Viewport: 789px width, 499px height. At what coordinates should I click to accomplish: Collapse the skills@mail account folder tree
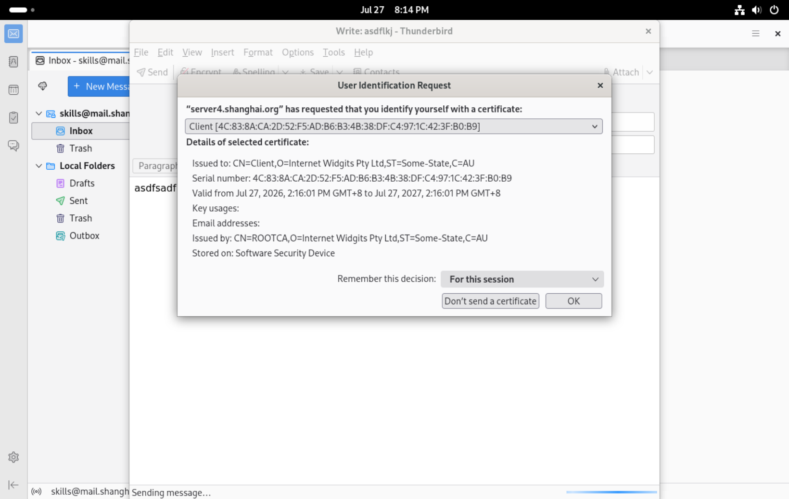39,113
